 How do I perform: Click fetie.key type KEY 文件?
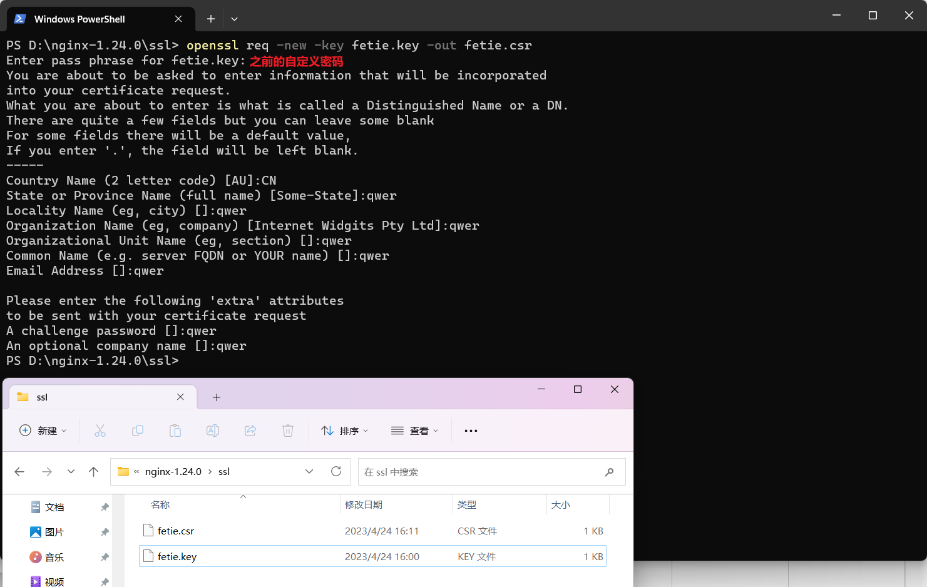(x=476, y=556)
